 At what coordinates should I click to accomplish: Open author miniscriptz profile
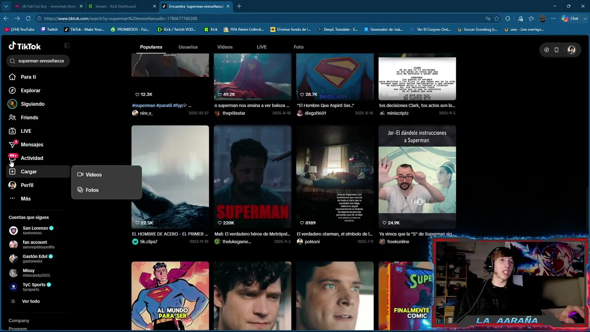pos(398,113)
